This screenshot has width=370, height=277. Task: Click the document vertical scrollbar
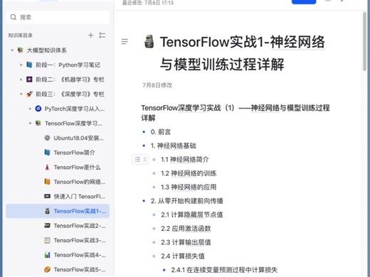tap(364, 41)
